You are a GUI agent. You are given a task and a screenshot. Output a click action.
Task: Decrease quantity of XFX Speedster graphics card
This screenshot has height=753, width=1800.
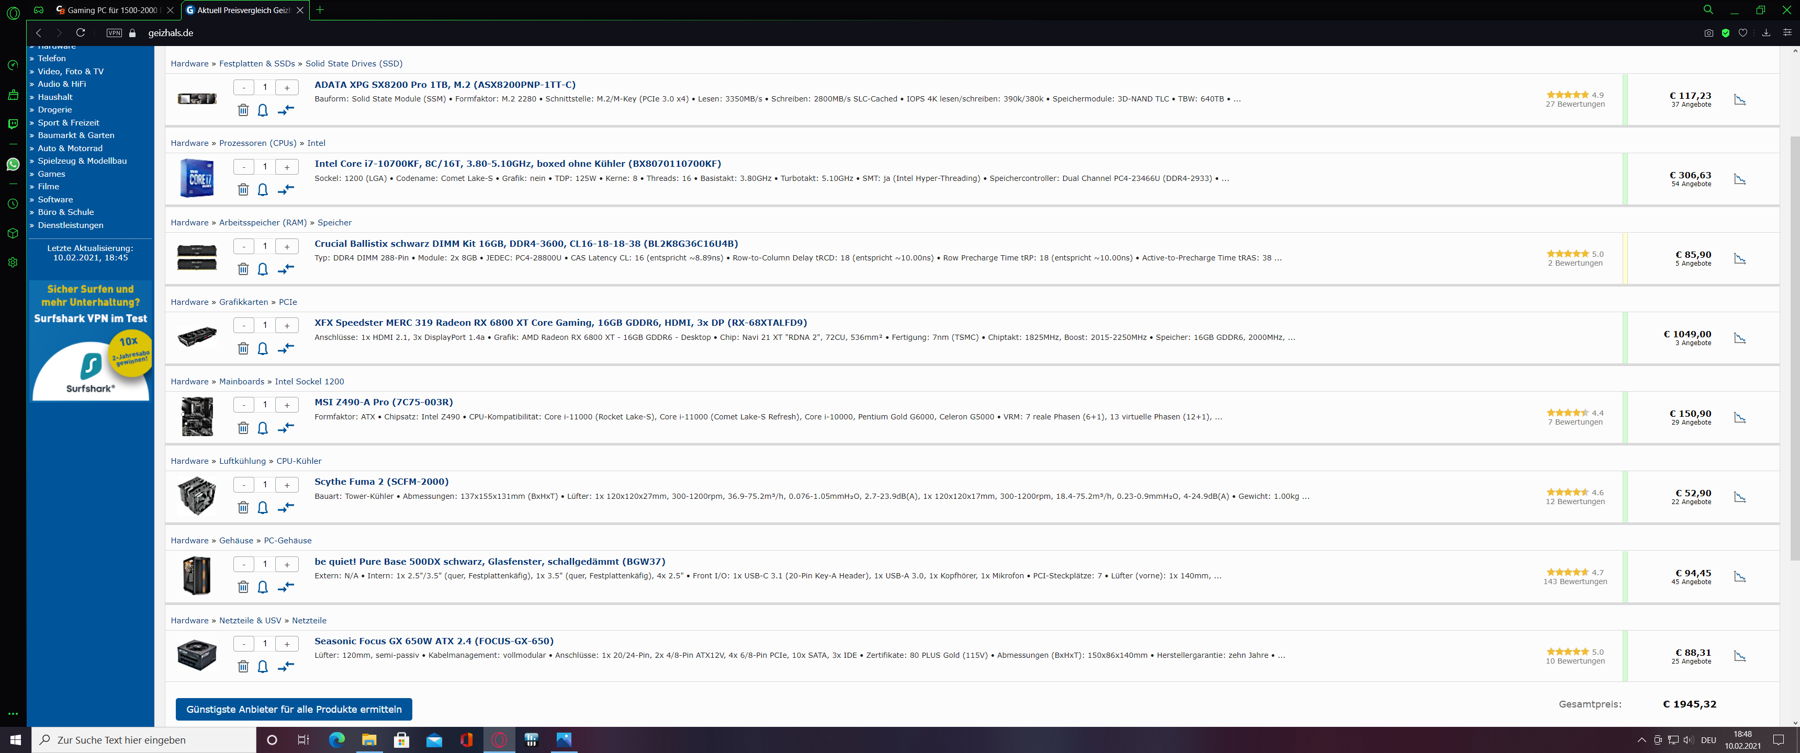(243, 325)
